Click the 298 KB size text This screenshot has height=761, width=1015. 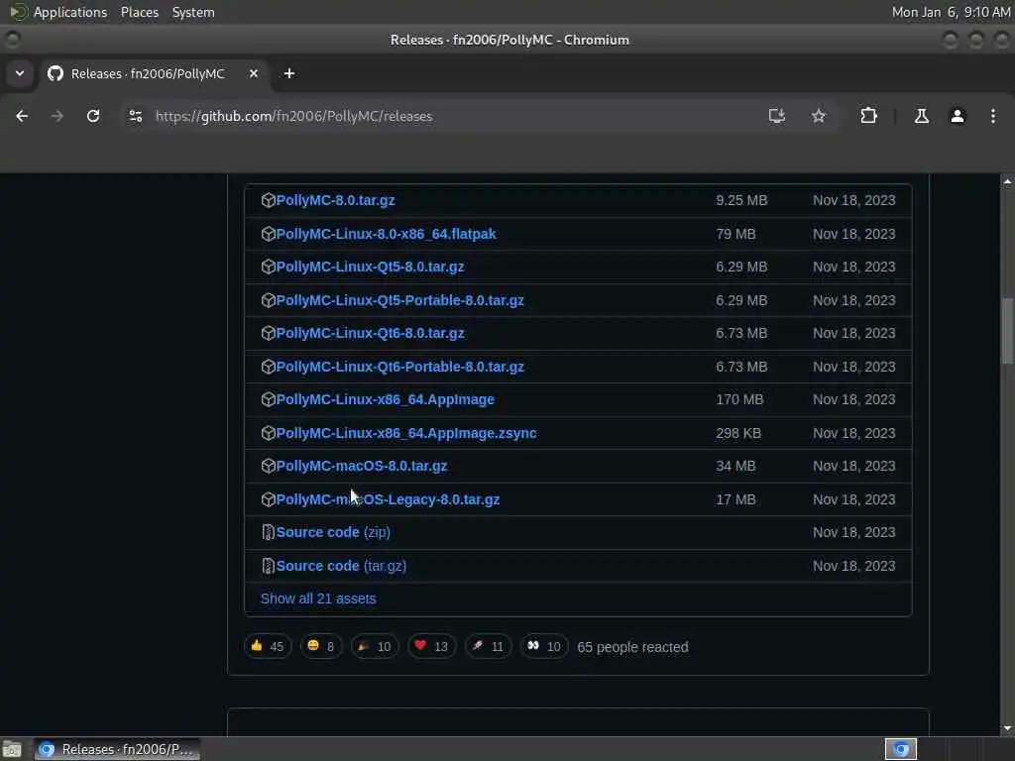pyautogui.click(x=737, y=433)
